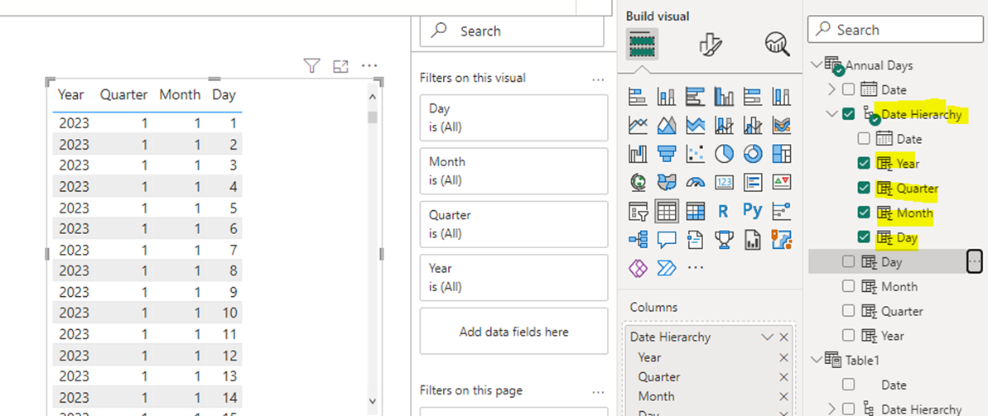Image resolution: width=988 pixels, height=416 pixels.
Task: Uncheck highlighted Day field in Date Hierarchy
Action: (863, 237)
